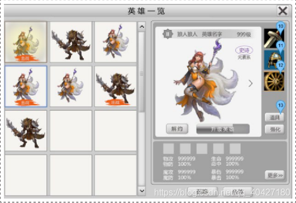Close the 英雄一览 window
The width and height of the screenshot is (296, 203).
(x=283, y=11)
